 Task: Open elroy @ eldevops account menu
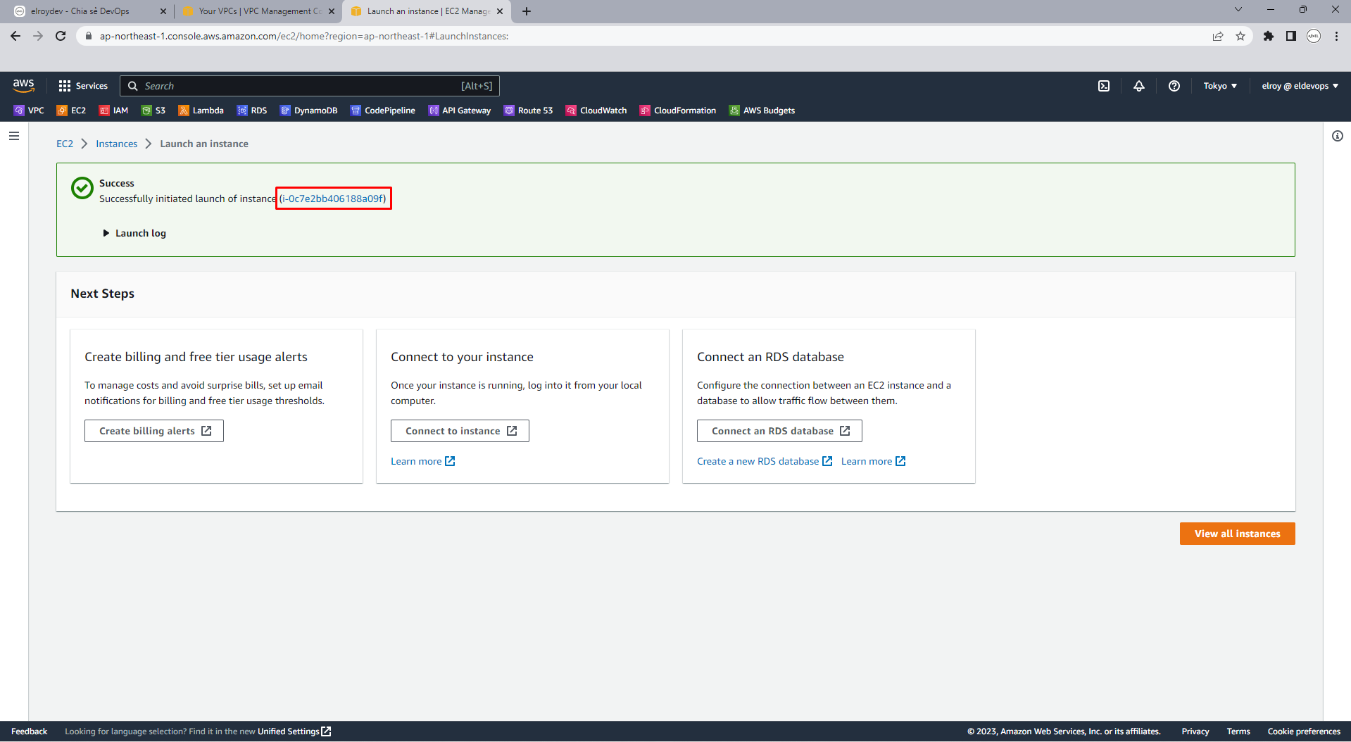tap(1300, 86)
